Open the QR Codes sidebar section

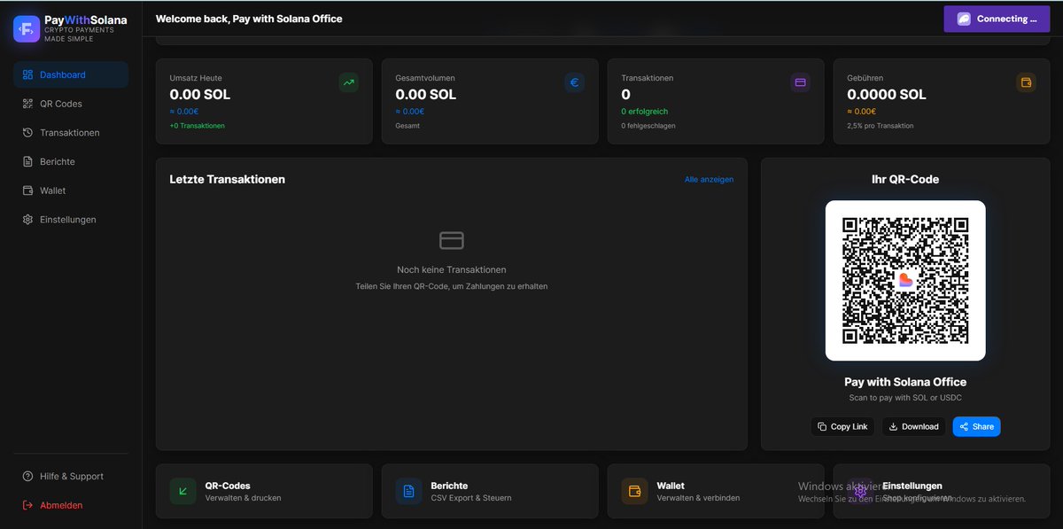[x=71, y=104]
